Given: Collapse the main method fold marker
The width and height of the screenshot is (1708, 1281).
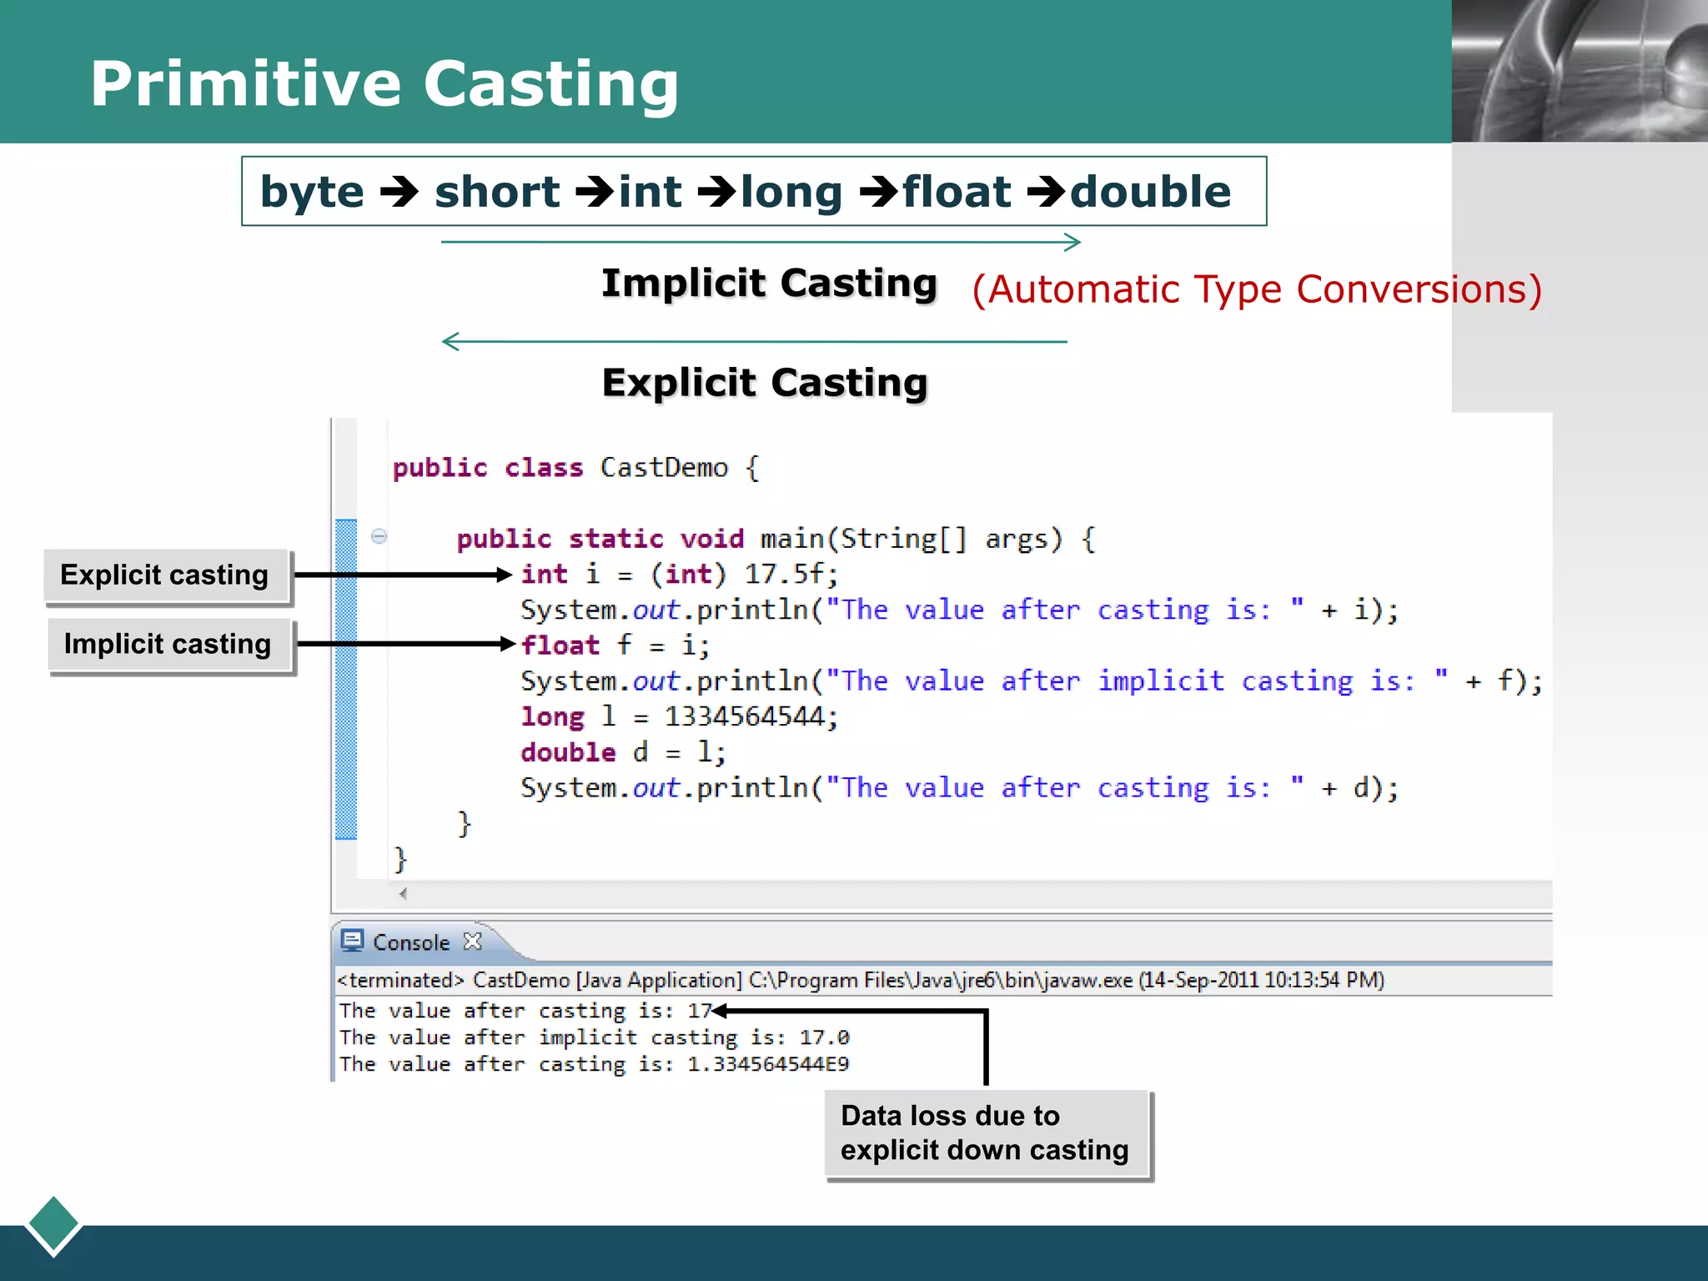Looking at the screenshot, I should pyautogui.click(x=379, y=536).
